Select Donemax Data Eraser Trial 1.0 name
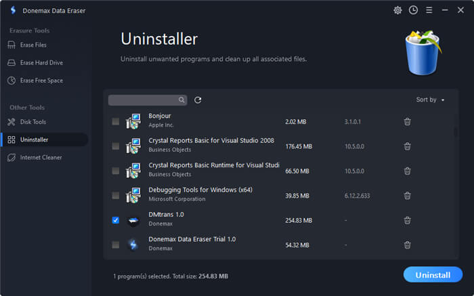 pos(192,239)
